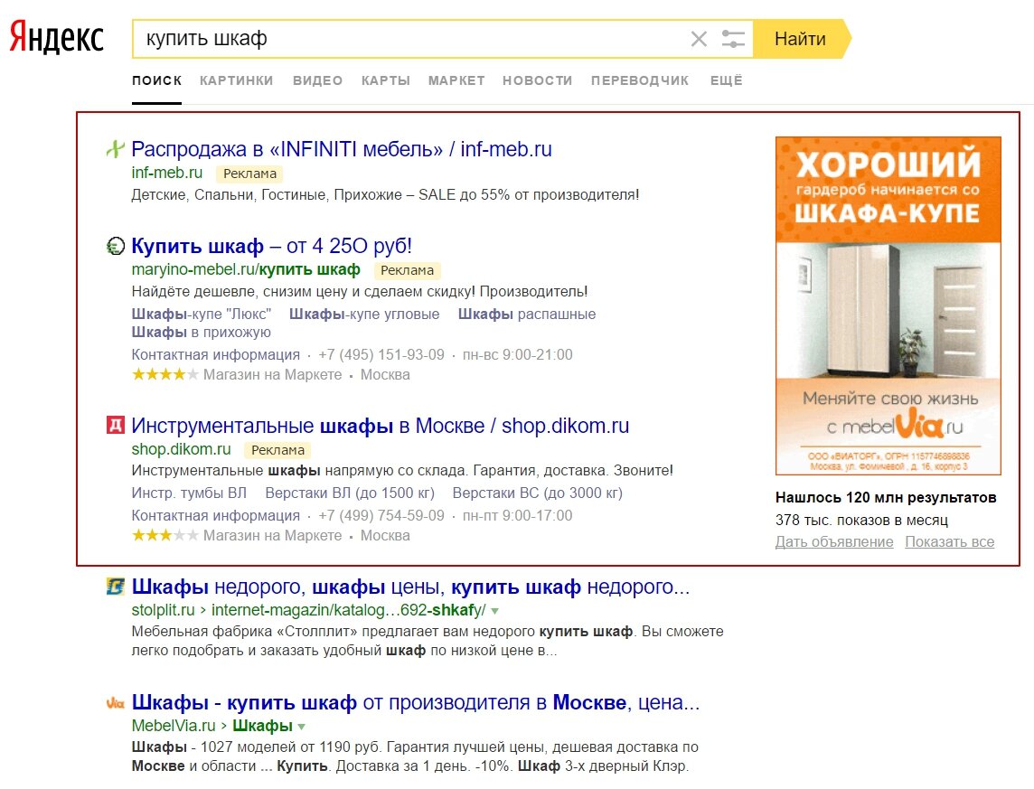The width and height of the screenshot is (1034, 789).
Task: Open the Переводчик tab
Action: [640, 80]
